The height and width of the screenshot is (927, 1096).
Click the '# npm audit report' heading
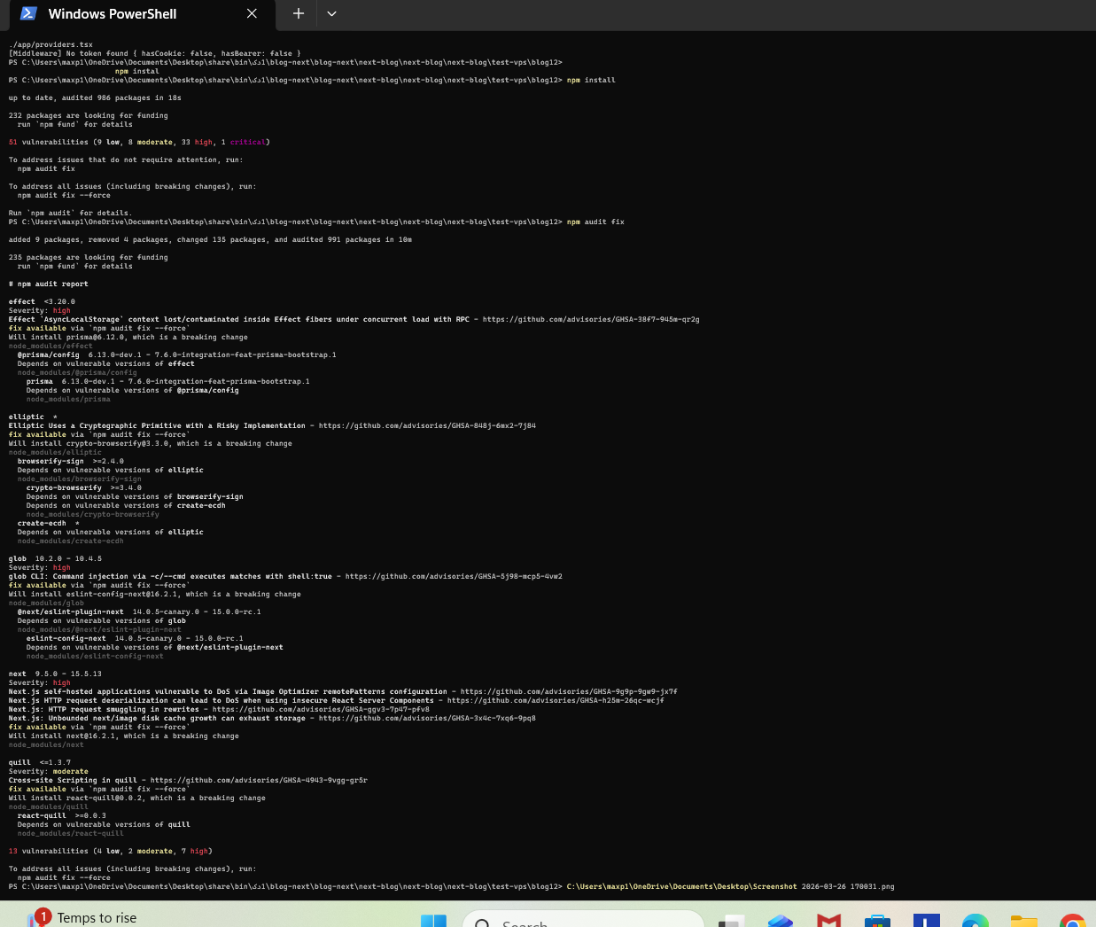[x=48, y=284]
